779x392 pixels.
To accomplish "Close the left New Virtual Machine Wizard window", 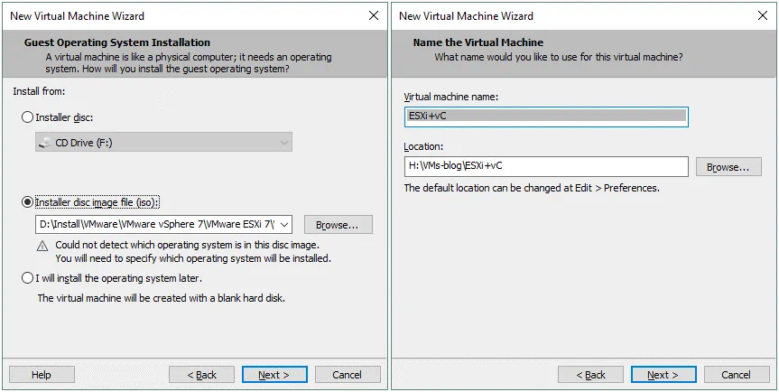I will pyautogui.click(x=374, y=15).
